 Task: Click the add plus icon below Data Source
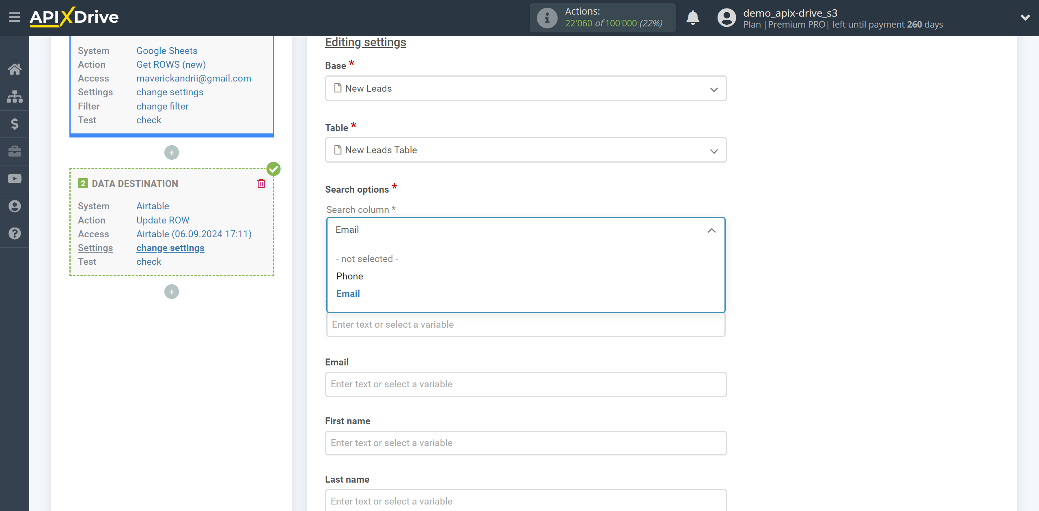(x=171, y=152)
